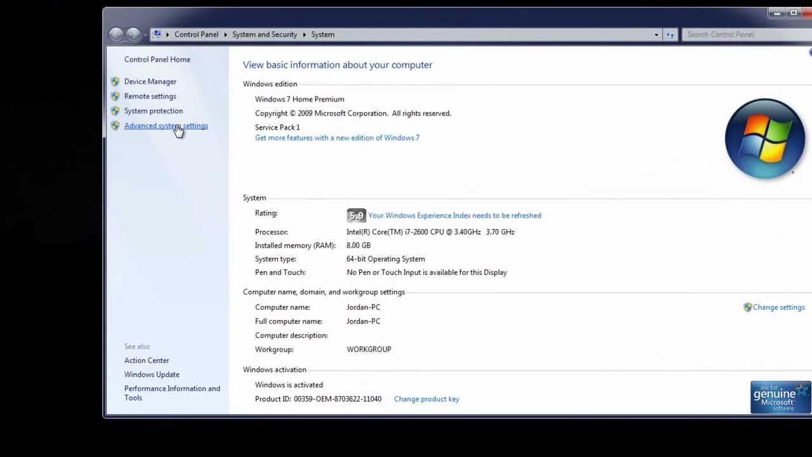The image size is (812, 457).
Task: Click the Change settings link
Action: (778, 307)
